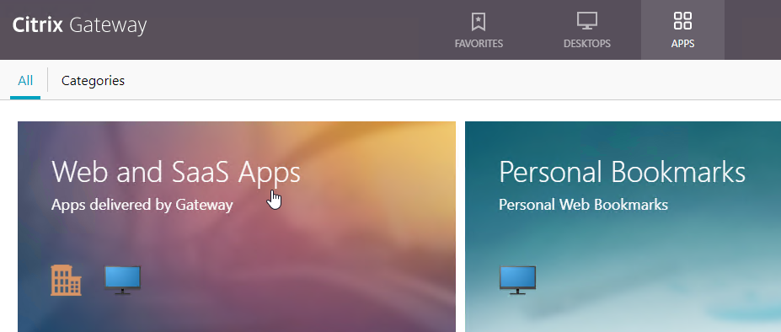Select the All tab
The height and width of the screenshot is (332, 781).
(x=25, y=80)
